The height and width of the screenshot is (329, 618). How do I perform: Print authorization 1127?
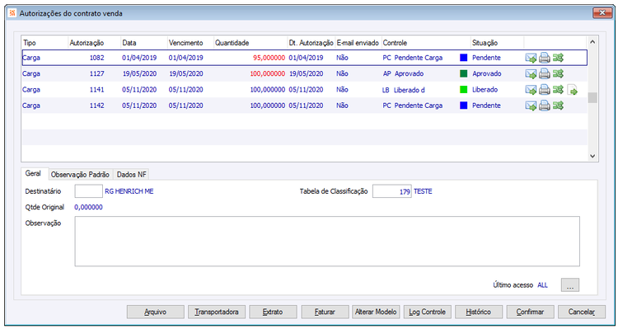(x=545, y=73)
